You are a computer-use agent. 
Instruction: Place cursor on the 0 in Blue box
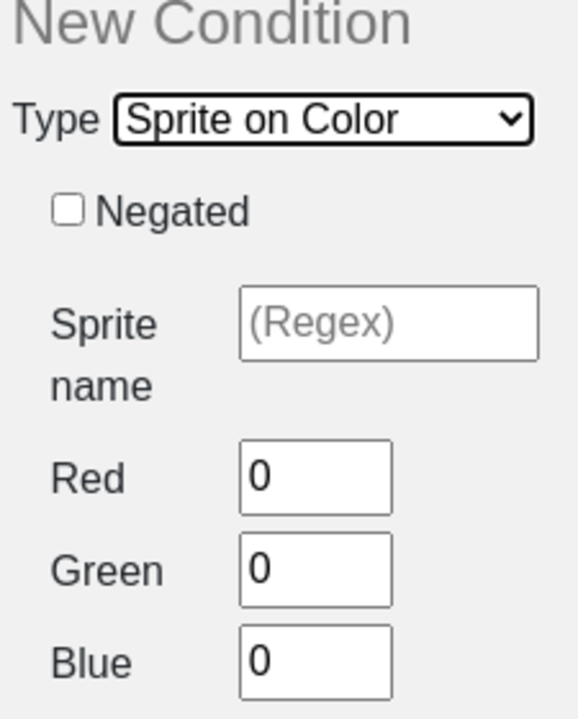[259, 661]
